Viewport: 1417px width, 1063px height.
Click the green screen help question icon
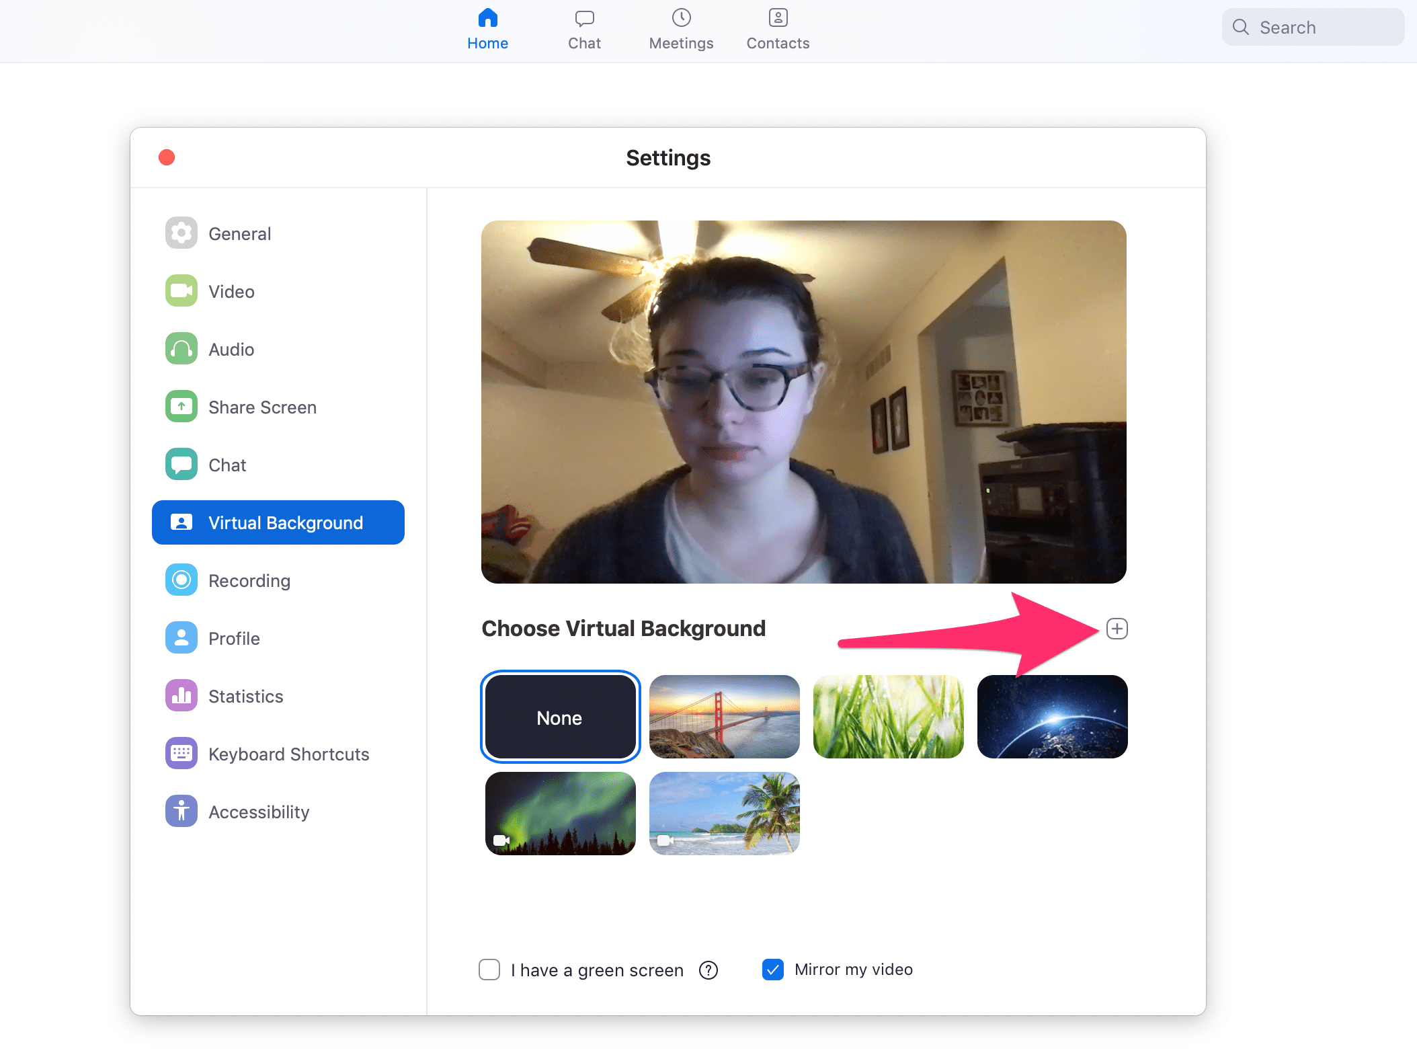708,970
